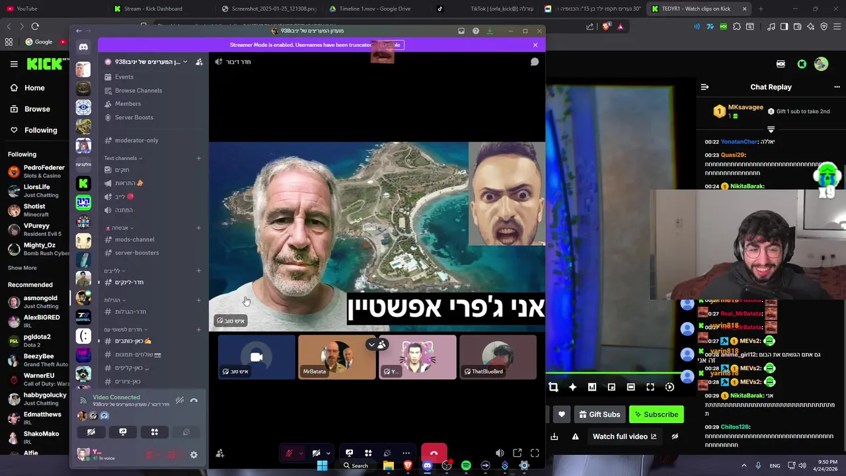Open Kick Browse page
The width and height of the screenshot is (846, 476).
pos(37,109)
